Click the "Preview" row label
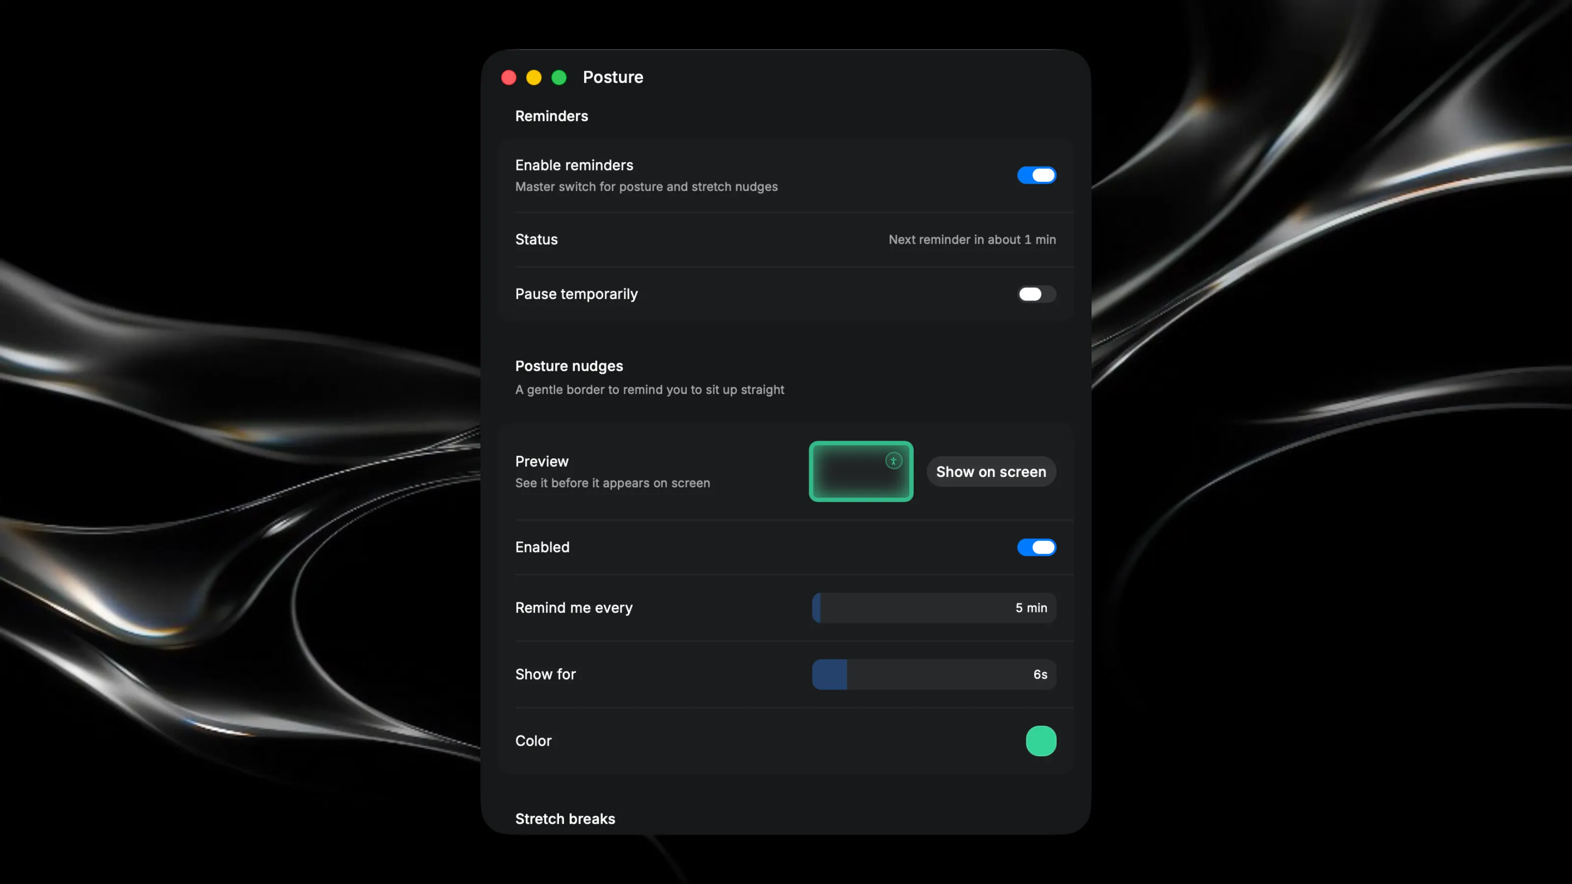Viewport: 1572px width, 884px height. pos(541,461)
